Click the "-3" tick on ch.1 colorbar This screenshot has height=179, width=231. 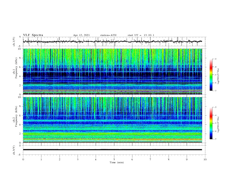point(215,59)
